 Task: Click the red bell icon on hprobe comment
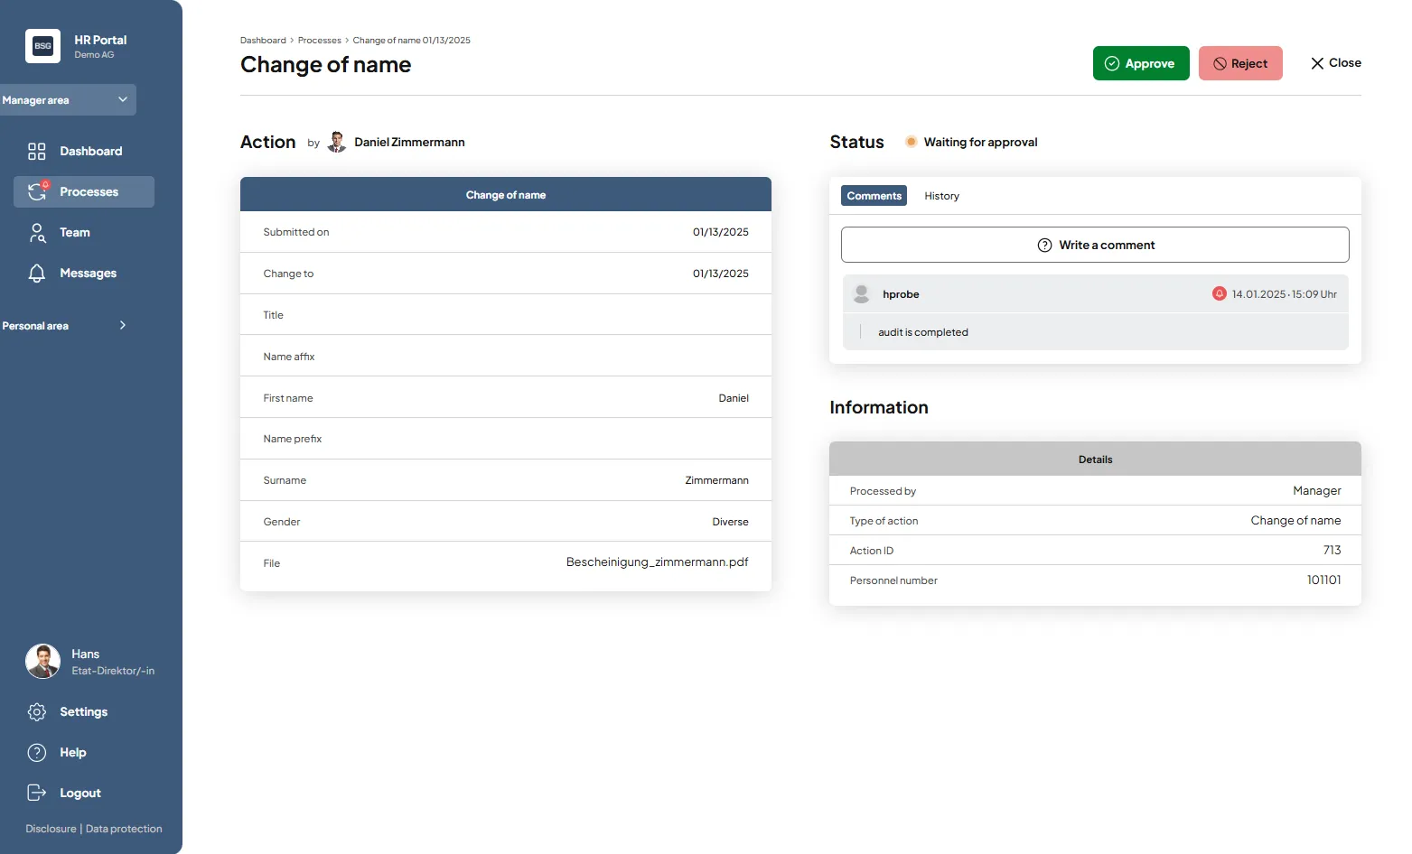[x=1219, y=294]
